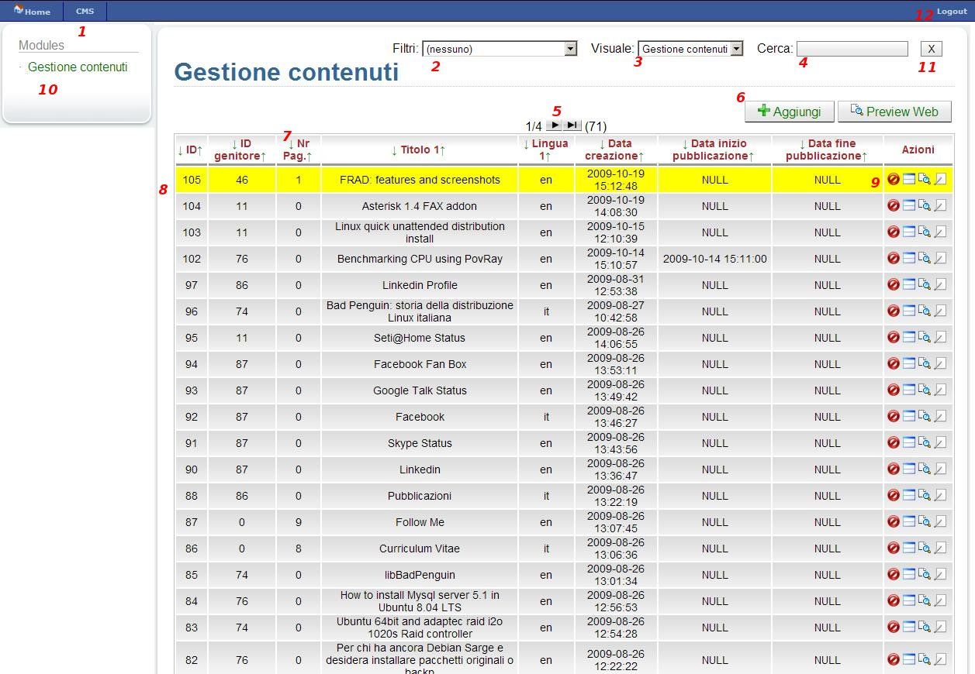Open the CMS menu in top bar

point(85,12)
